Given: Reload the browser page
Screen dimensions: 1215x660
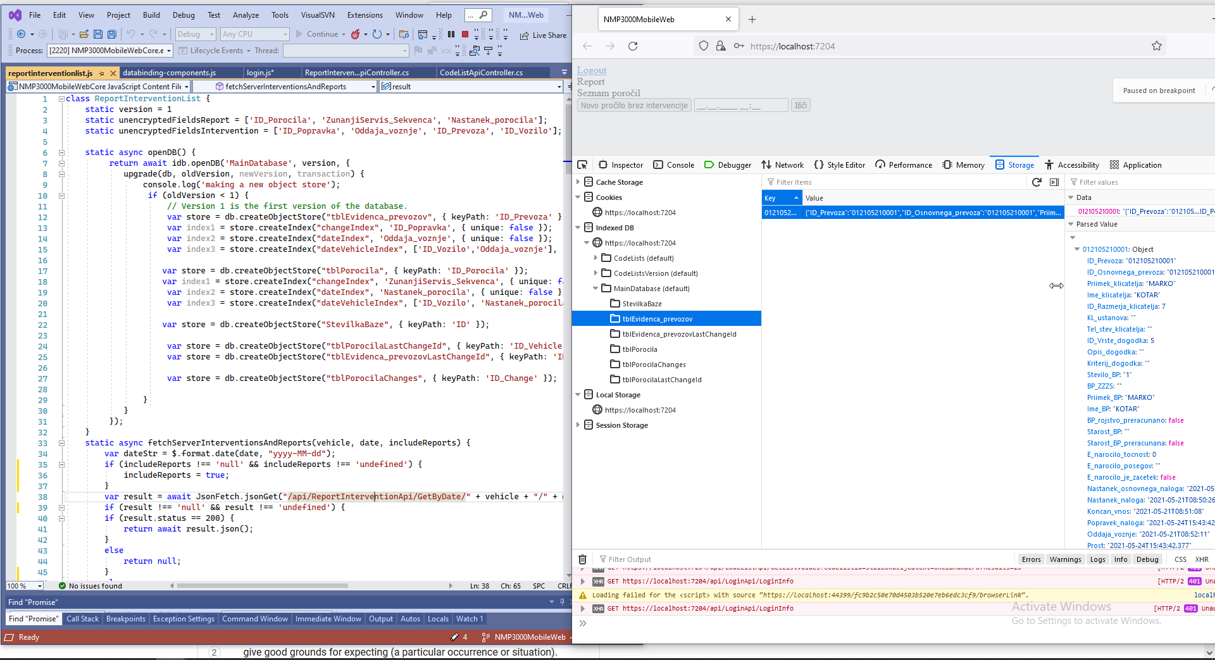Looking at the screenshot, I should pos(633,46).
